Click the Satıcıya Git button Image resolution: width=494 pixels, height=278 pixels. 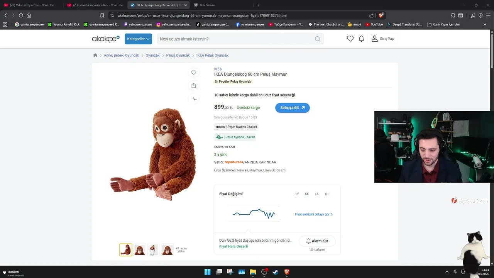tap(293, 108)
